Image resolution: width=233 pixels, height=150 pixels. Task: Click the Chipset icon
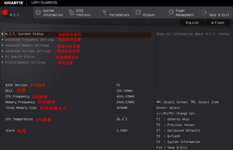[x=138, y=12]
